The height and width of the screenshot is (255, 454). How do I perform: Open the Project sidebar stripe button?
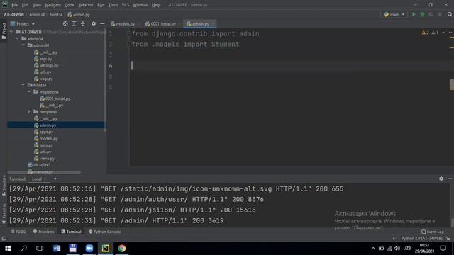4,31
